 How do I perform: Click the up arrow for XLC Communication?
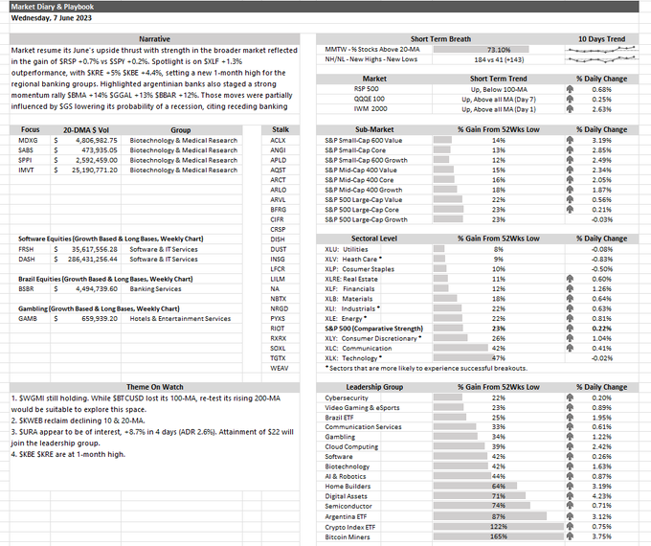570,348
